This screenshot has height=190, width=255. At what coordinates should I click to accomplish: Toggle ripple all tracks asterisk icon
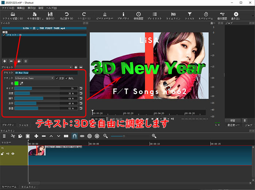(97, 136)
